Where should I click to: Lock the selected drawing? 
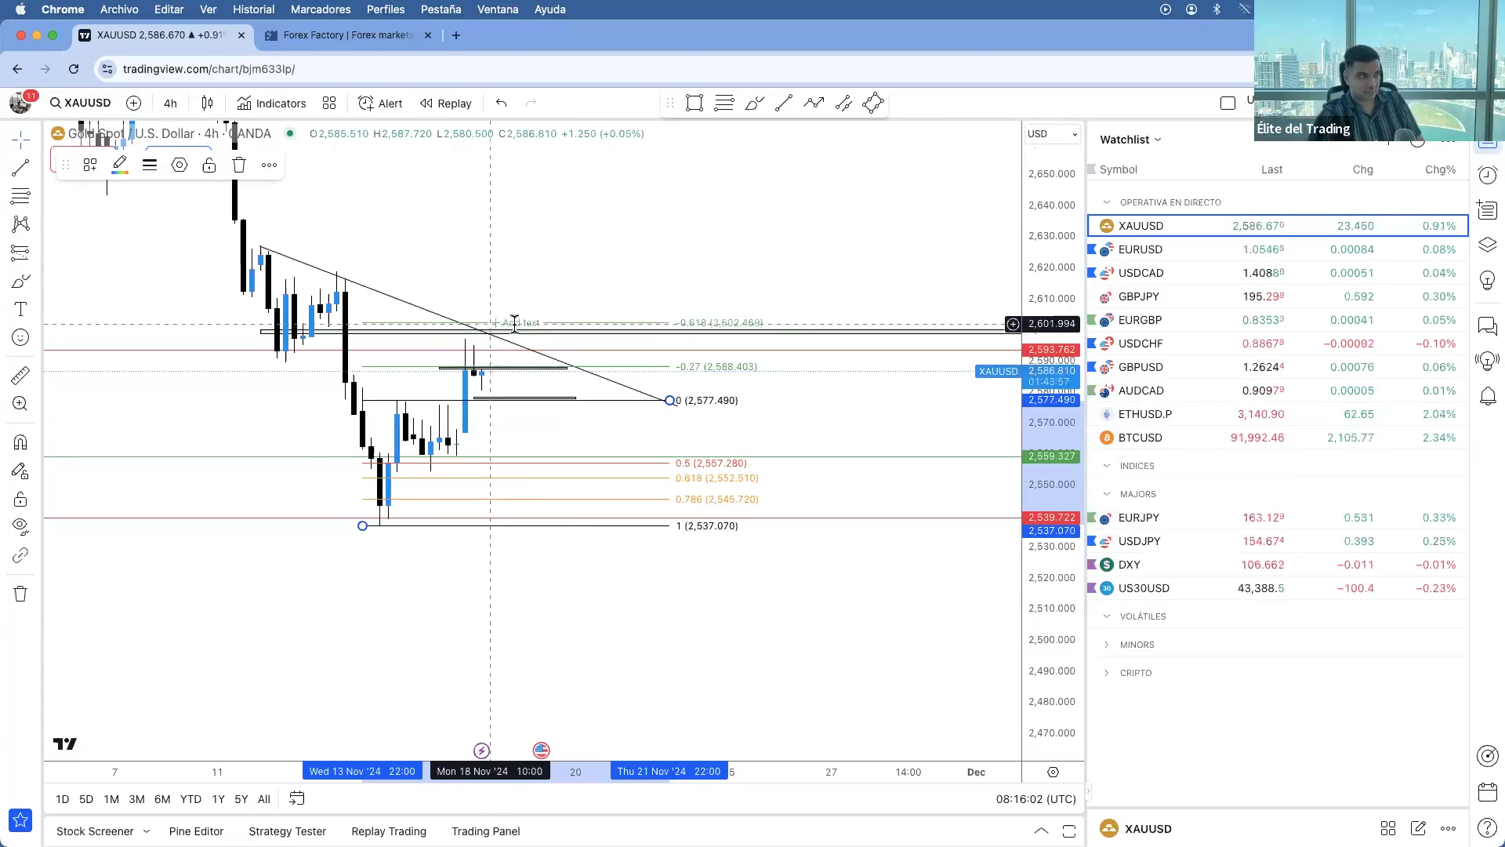209,165
